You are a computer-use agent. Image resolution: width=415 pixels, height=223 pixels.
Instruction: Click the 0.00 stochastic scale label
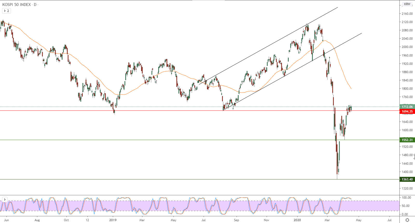click(405, 214)
